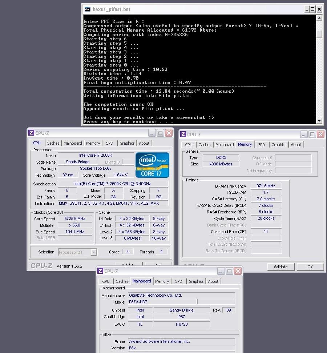The width and height of the screenshot is (327, 353).
Task: Close the CPU-Z Mainboard window
Action: click(238, 271)
